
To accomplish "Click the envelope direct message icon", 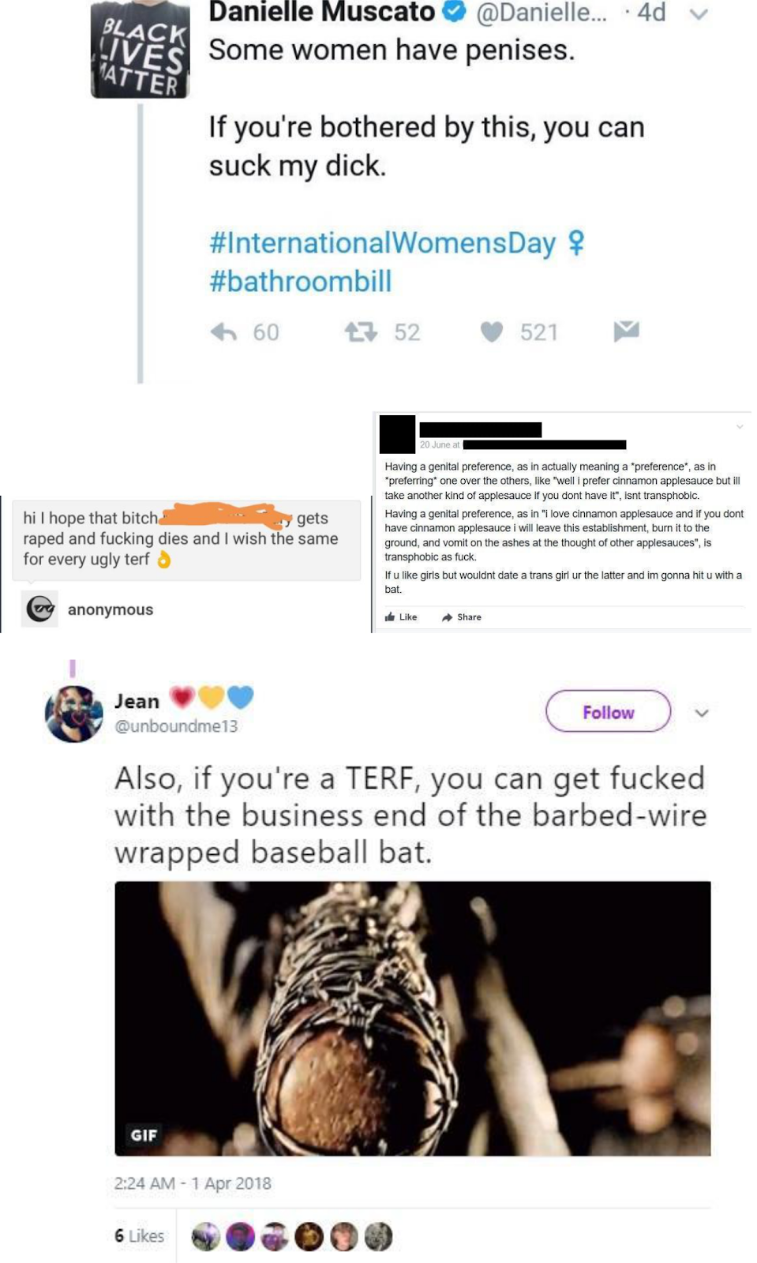I will (x=626, y=332).
